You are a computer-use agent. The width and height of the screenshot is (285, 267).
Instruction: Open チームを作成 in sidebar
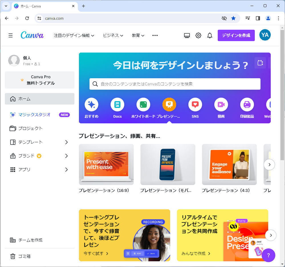(x=40, y=240)
